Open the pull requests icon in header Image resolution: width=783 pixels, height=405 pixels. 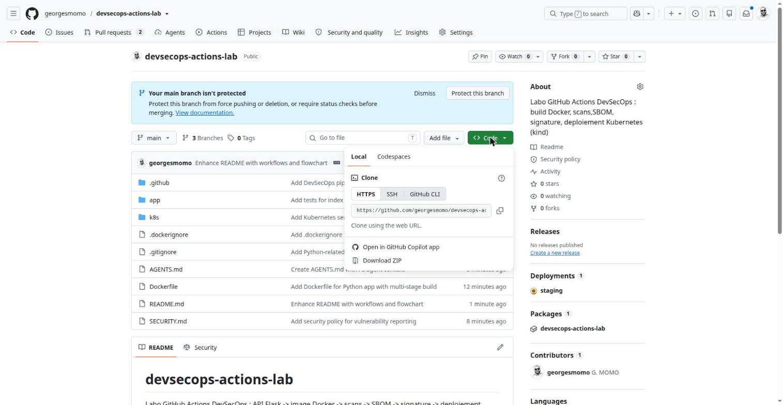pos(712,13)
